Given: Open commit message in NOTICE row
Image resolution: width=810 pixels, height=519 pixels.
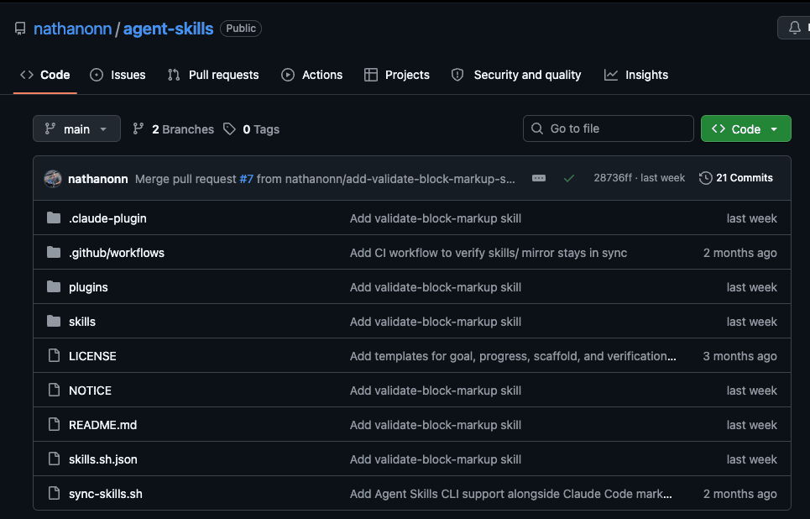Looking at the screenshot, I should [435, 391].
